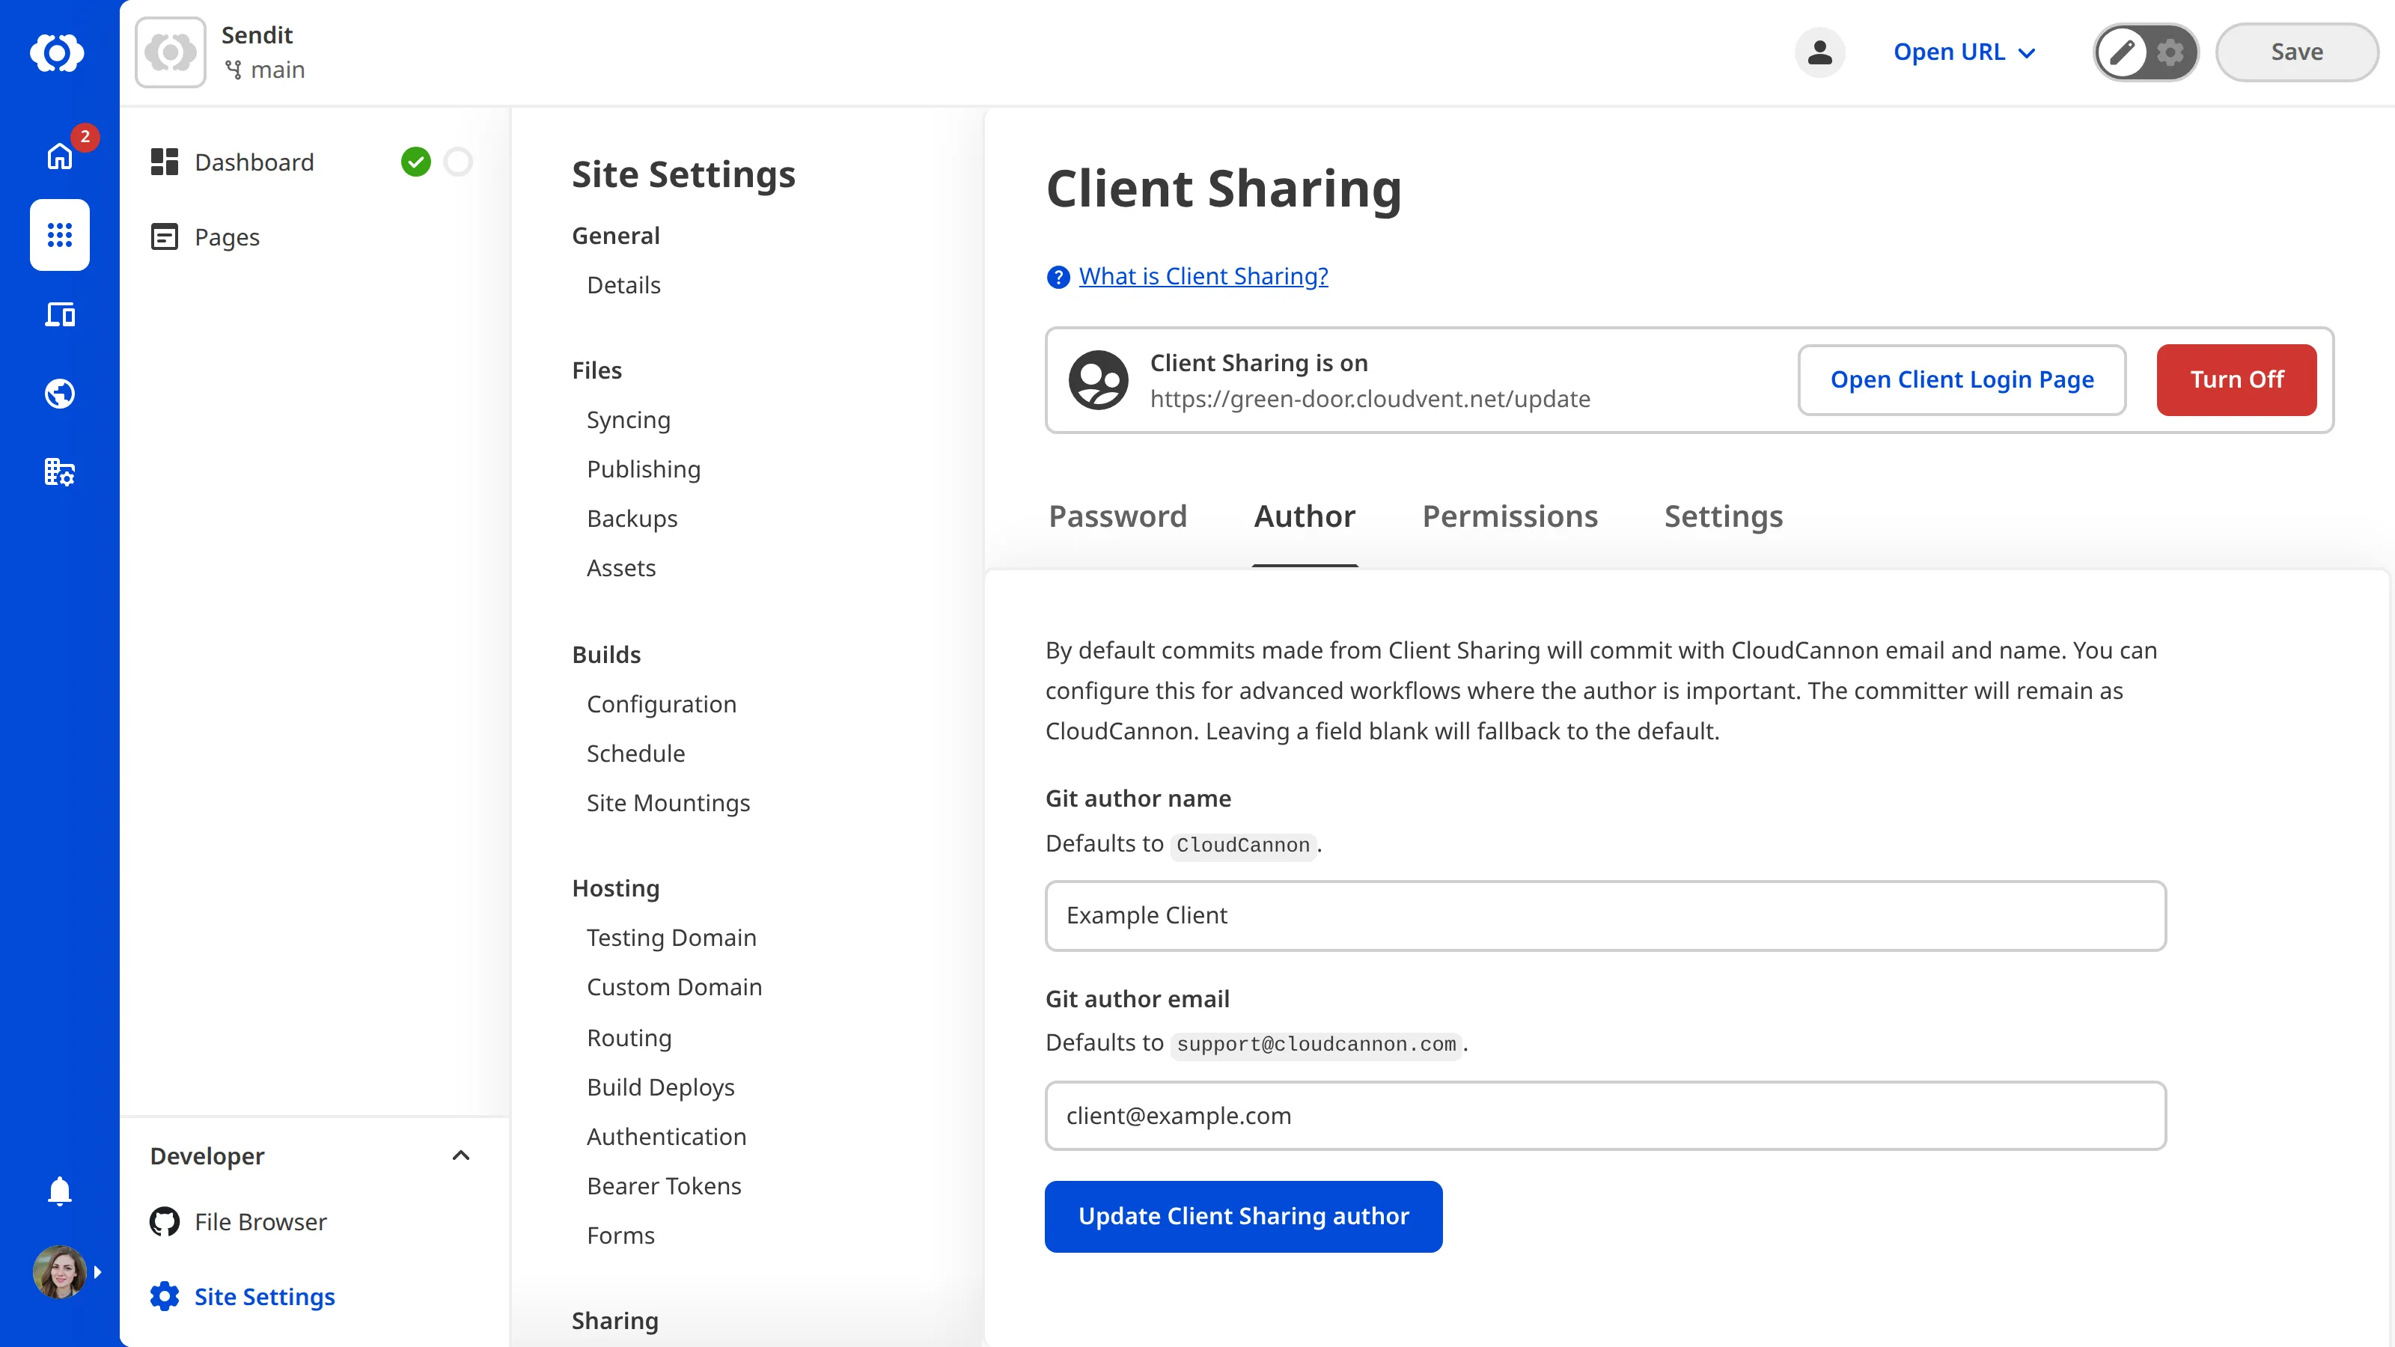
Task: Collapse the Developer section
Action: tap(461, 1155)
